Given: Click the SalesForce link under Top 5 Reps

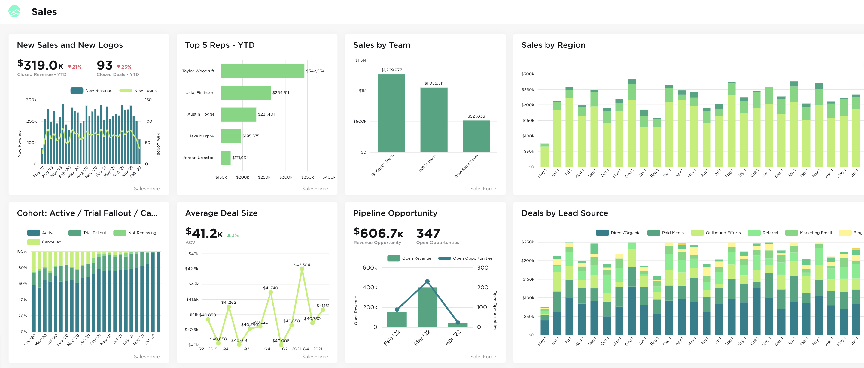Looking at the screenshot, I should tap(315, 189).
